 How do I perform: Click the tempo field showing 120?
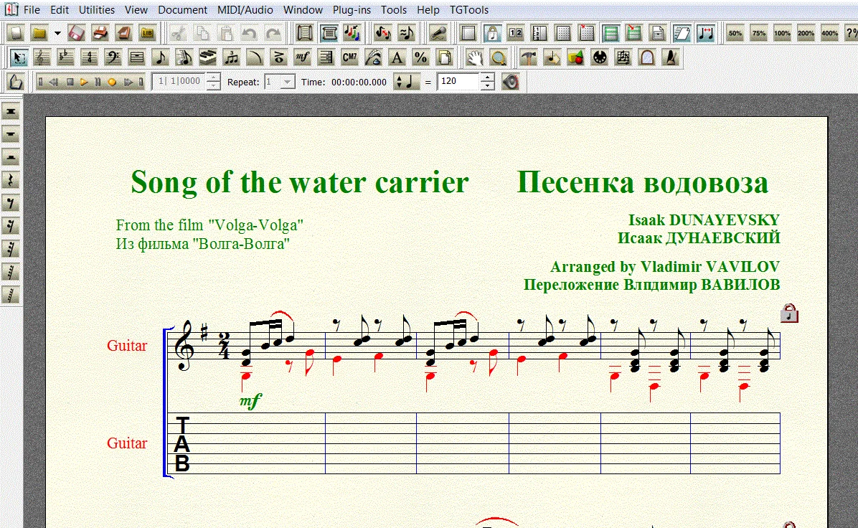tap(458, 82)
